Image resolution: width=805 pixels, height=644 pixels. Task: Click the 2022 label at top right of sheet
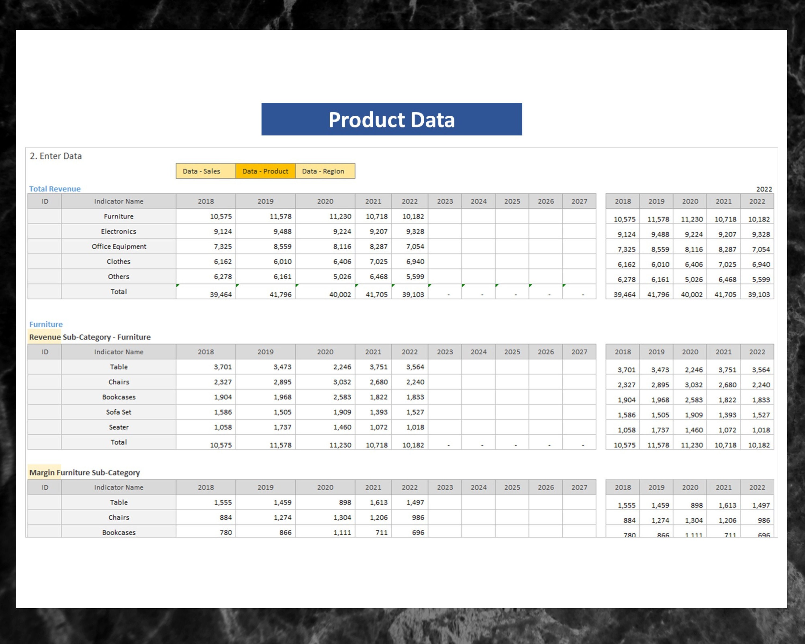pyautogui.click(x=765, y=189)
